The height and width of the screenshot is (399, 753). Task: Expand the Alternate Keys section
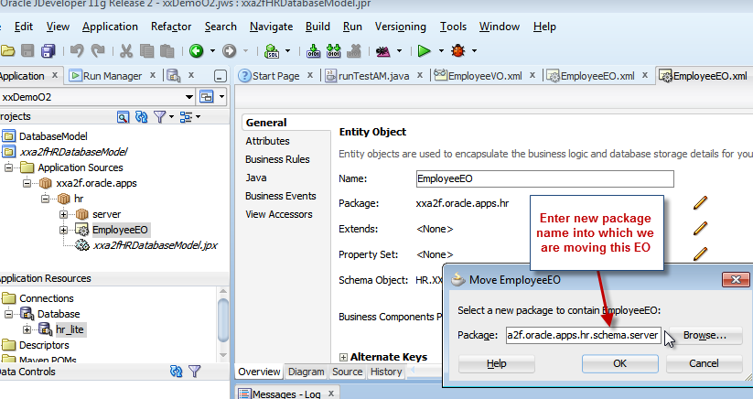pyautogui.click(x=343, y=357)
